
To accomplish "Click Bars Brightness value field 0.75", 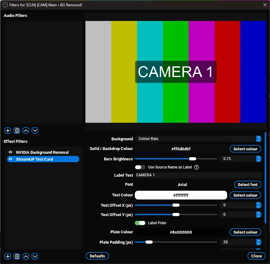I will tap(238, 159).
